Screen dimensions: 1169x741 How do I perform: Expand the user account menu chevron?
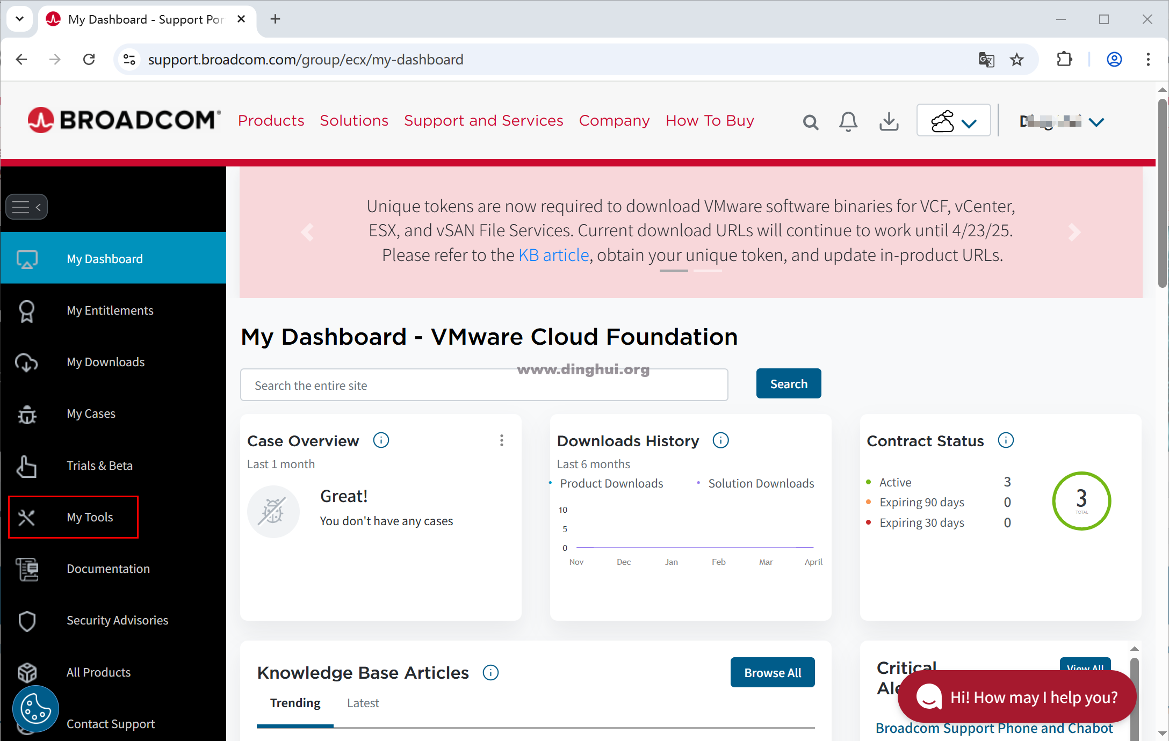1096,122
